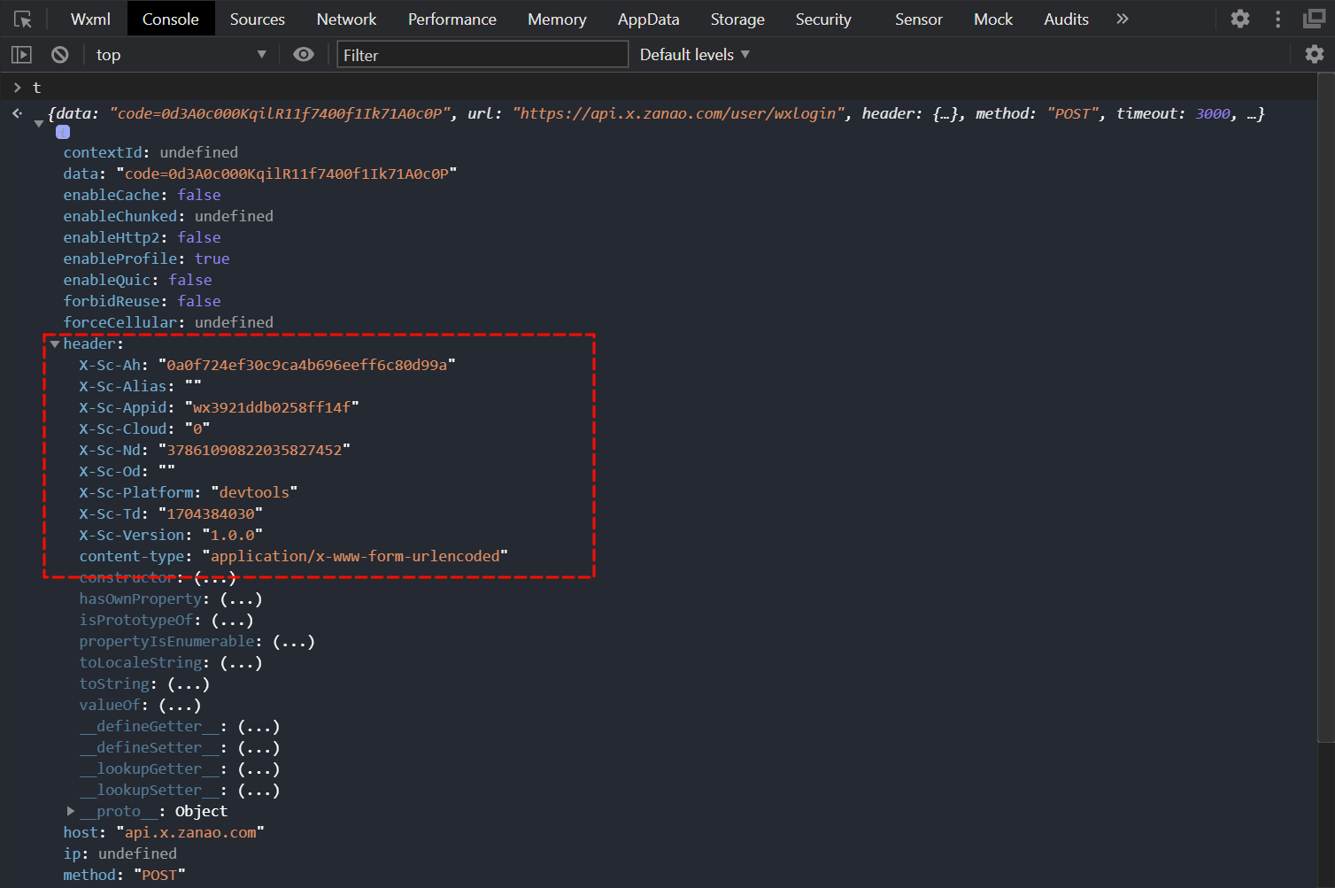
Task: Click the X-Sc-Nd value 37861090822035827452
Action: (x=255, y=450)
